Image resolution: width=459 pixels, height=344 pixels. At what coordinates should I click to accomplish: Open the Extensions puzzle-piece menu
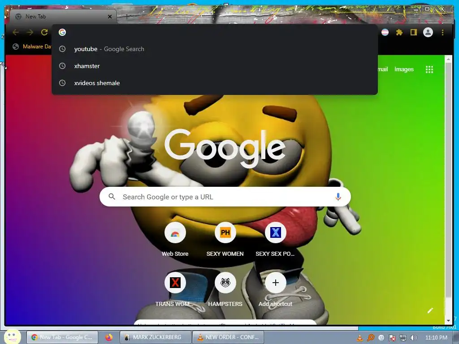(x=399, y=32)
